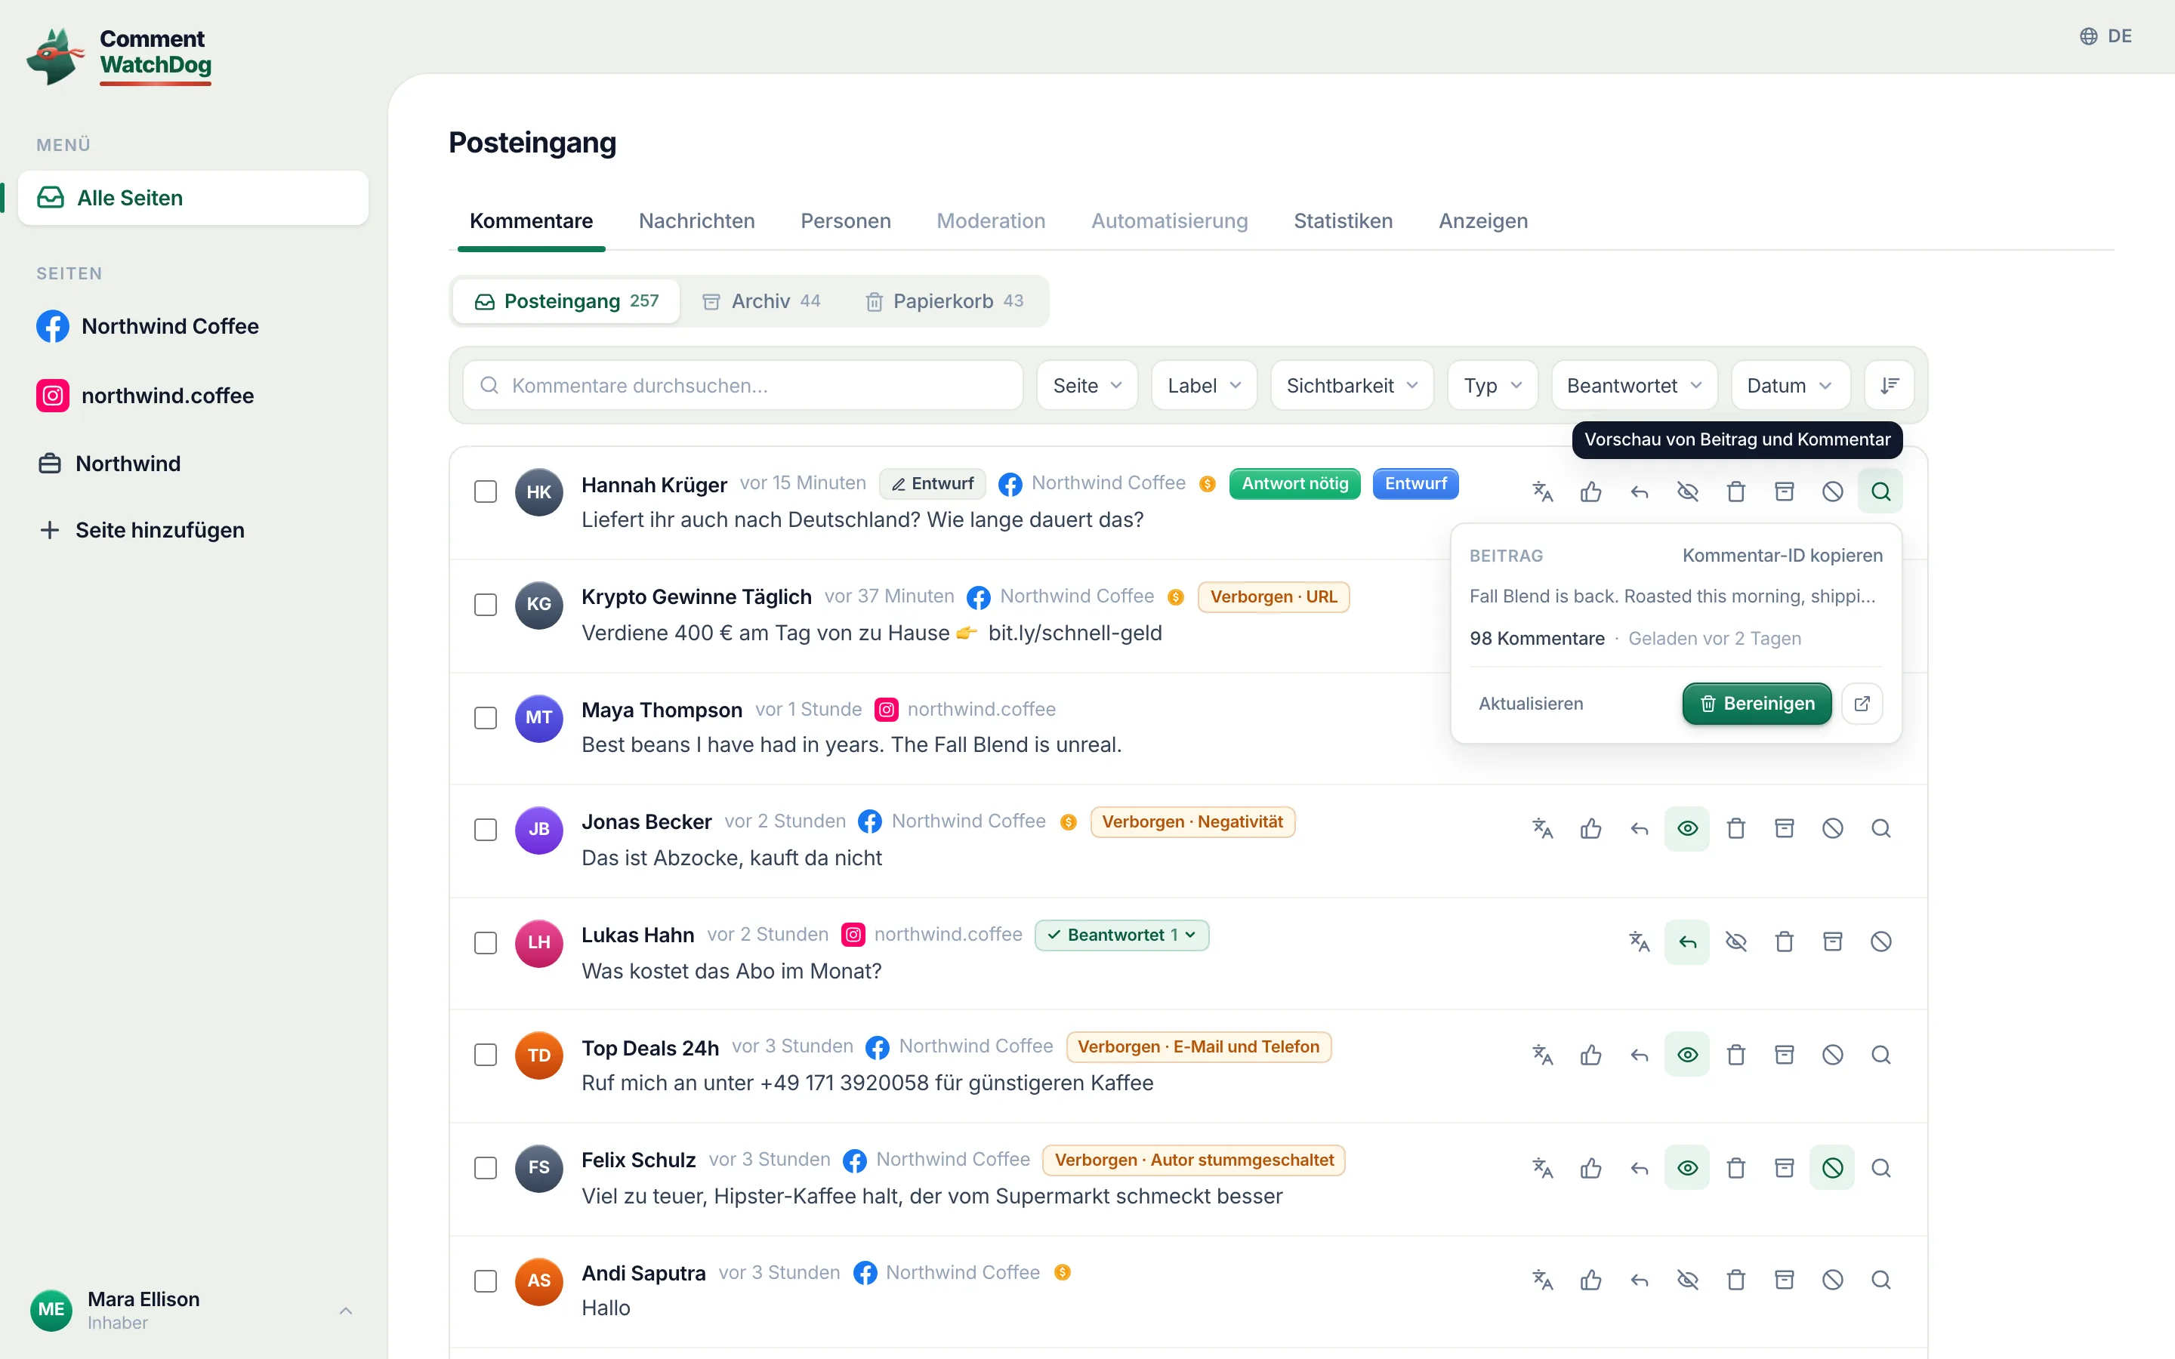Preview post for Top Deals 24h comment
The width and height of the screenshot is (2175, 1359).
coord(1881,1055)
